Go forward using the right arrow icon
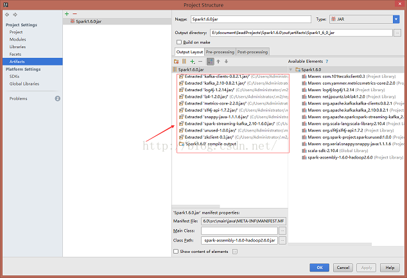This screenshot has height=278, width=407. coord(15,15)
